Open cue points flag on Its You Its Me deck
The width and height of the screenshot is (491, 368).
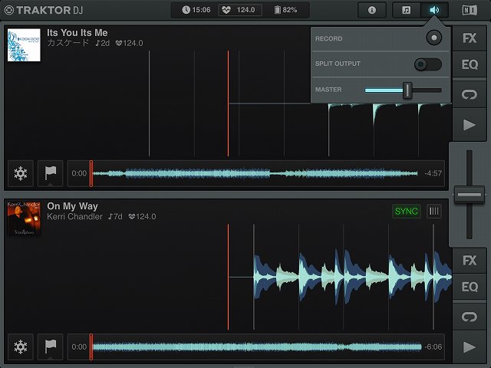51,173
